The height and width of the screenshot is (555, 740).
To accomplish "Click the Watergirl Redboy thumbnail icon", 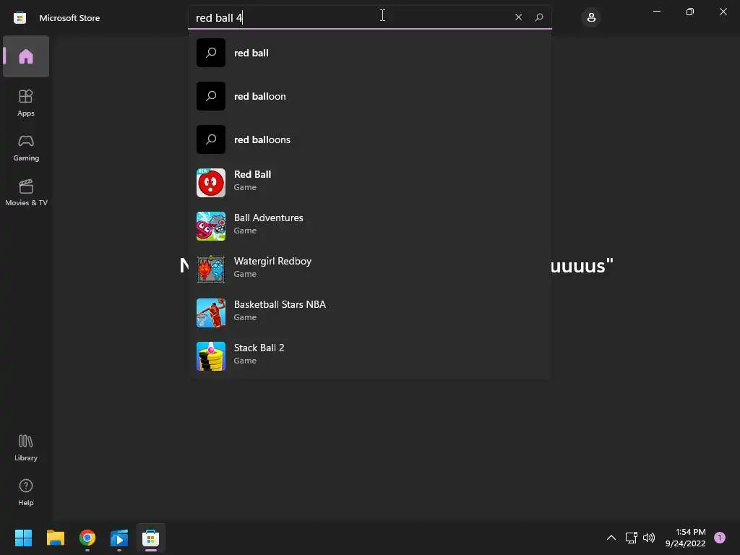I will click(x=211, y=270).
